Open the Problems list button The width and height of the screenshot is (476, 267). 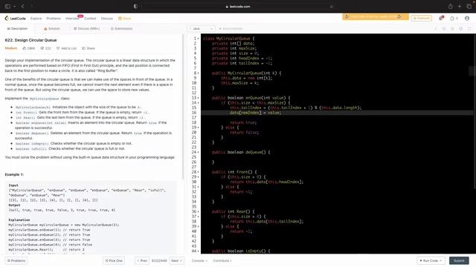pos(16,260)
